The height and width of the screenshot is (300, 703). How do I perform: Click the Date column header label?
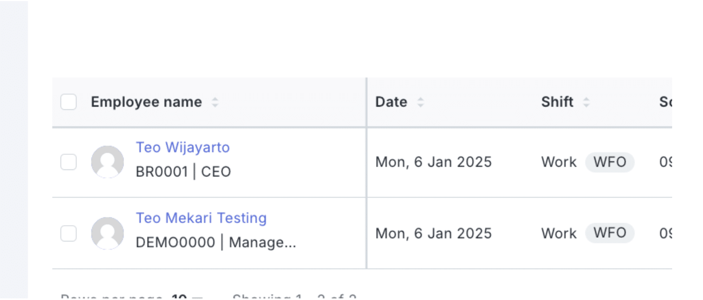click(391, 102)
